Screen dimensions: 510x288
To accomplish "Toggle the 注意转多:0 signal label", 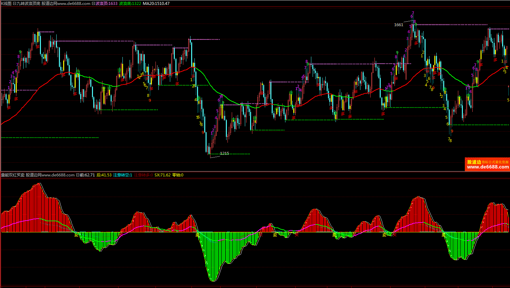I will point(143,175).
